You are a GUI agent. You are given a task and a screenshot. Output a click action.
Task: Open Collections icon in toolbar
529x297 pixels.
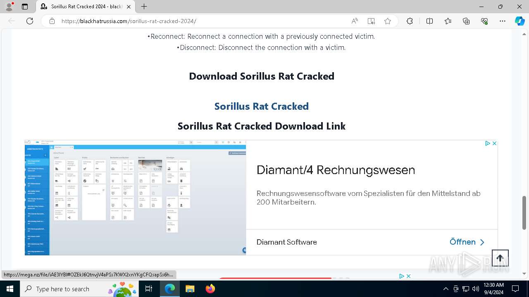[466, 21]
